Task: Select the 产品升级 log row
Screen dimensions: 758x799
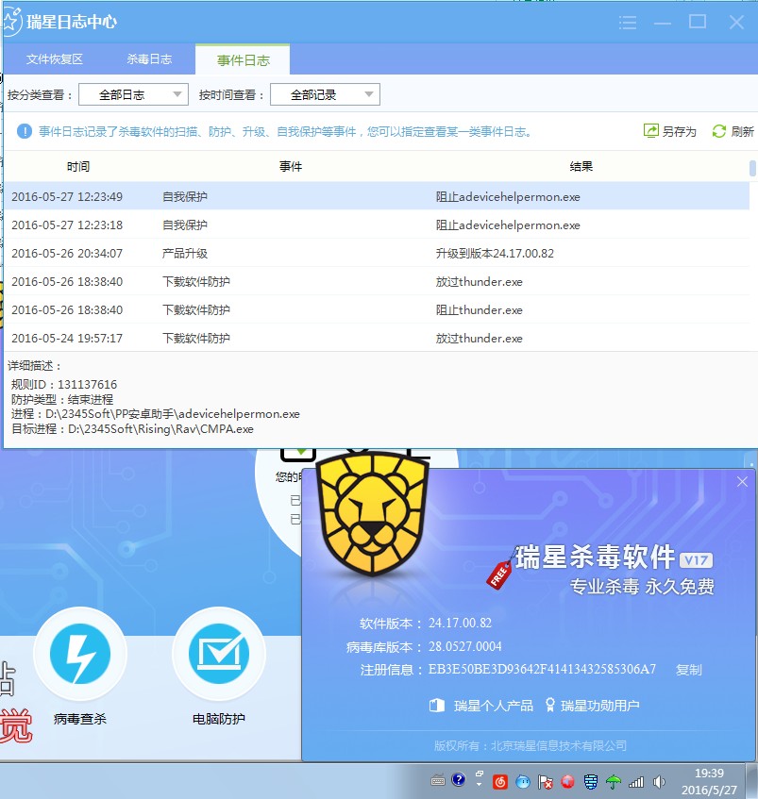Action: click(377, 253)
